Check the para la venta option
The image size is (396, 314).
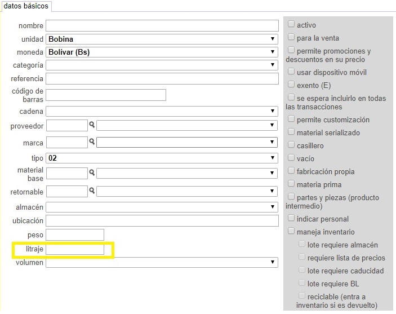tap(291, 37)
